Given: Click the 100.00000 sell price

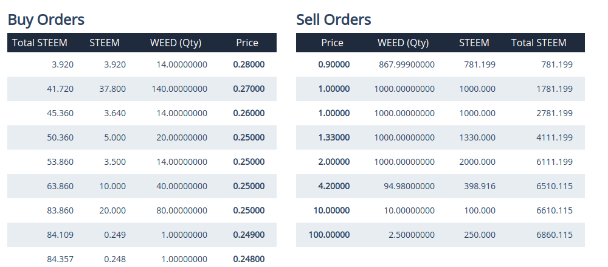Looking at the screenshot, I should [x=329, y=235].
